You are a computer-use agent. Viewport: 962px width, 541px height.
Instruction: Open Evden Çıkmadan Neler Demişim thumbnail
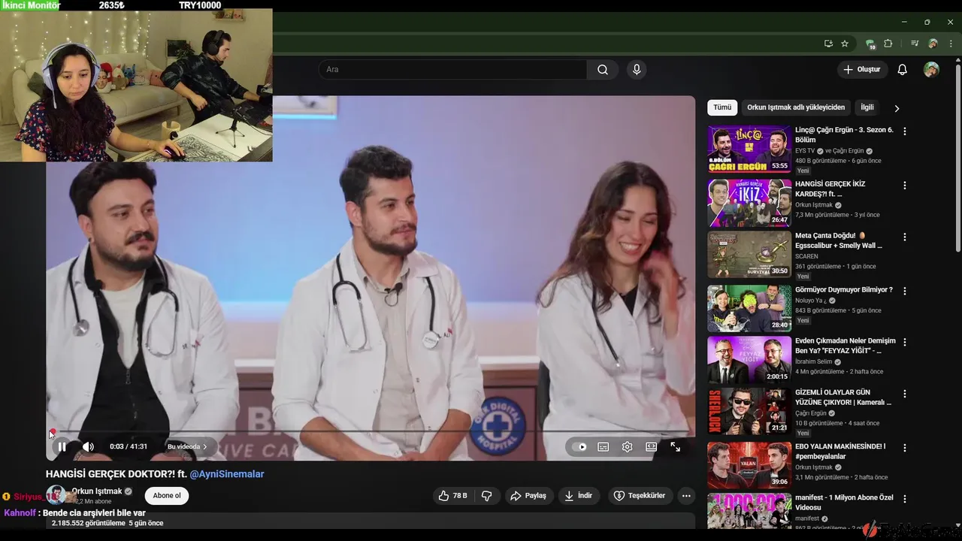click(749, 359)
